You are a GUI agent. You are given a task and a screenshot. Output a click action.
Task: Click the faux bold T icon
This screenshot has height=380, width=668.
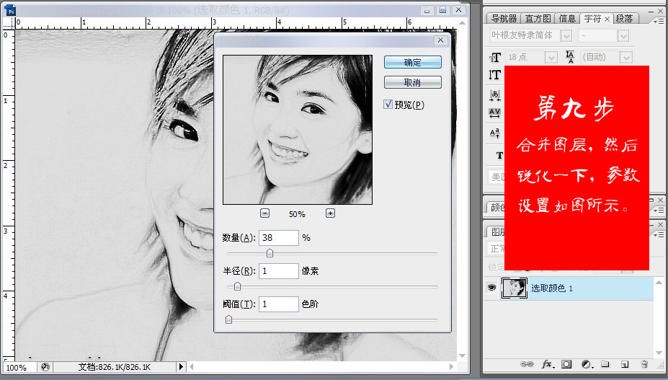tap(499, 155)
